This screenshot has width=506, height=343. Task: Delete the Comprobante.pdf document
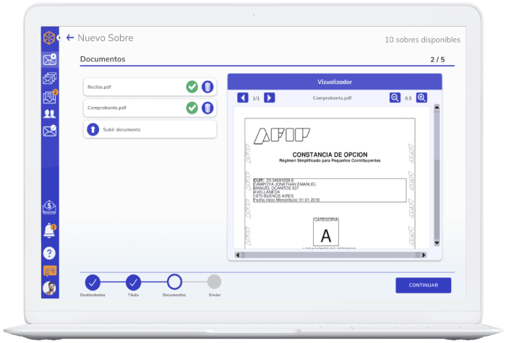coord(207,108)
